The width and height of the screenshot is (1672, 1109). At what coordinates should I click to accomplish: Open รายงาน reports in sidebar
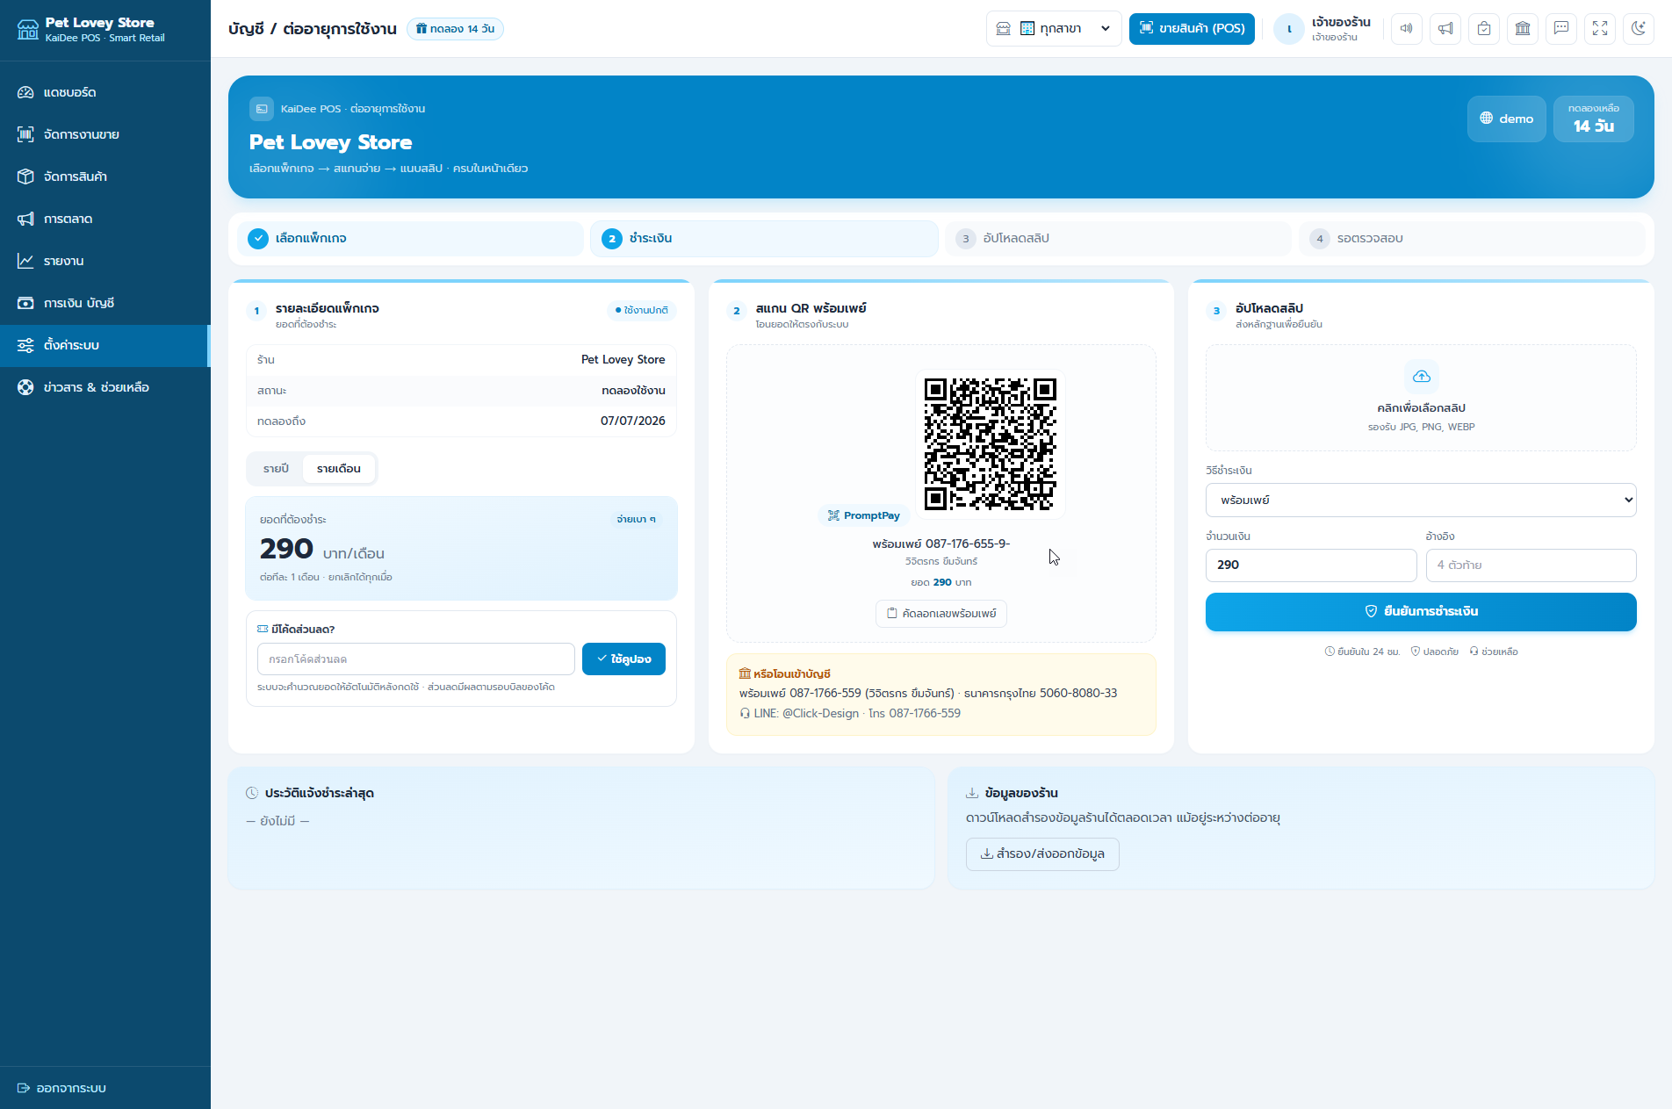pyautogui.click(x=104, y=261)
